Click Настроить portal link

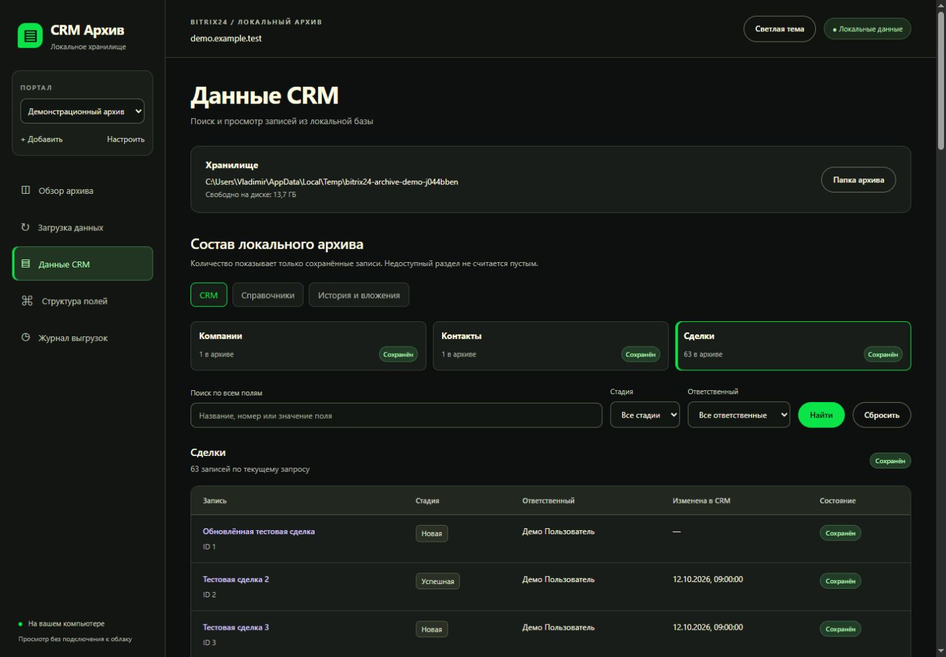[x=125, y=139]
